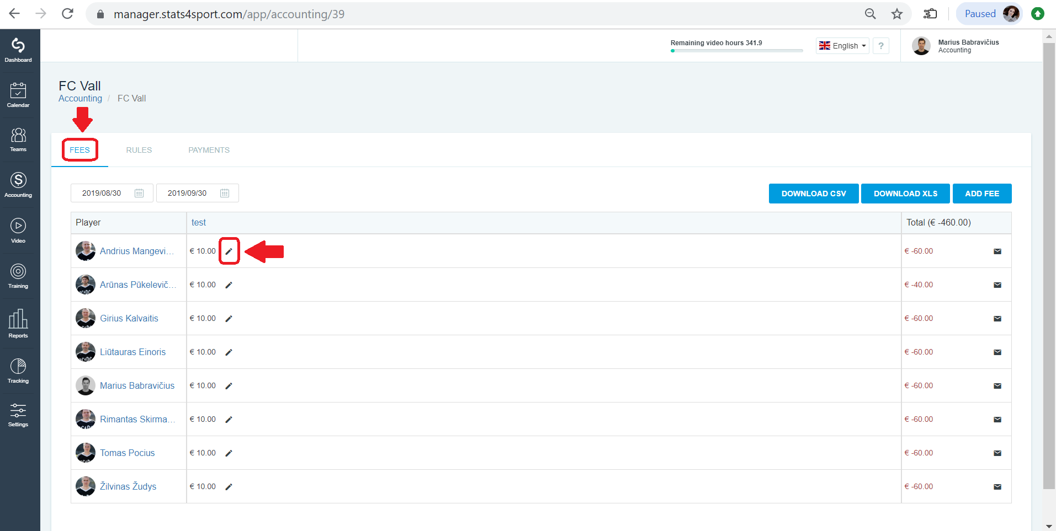Click the ADD FEE button
Image resolution: width=1056 pixels, height=531 pixels.
pos(982,194)
